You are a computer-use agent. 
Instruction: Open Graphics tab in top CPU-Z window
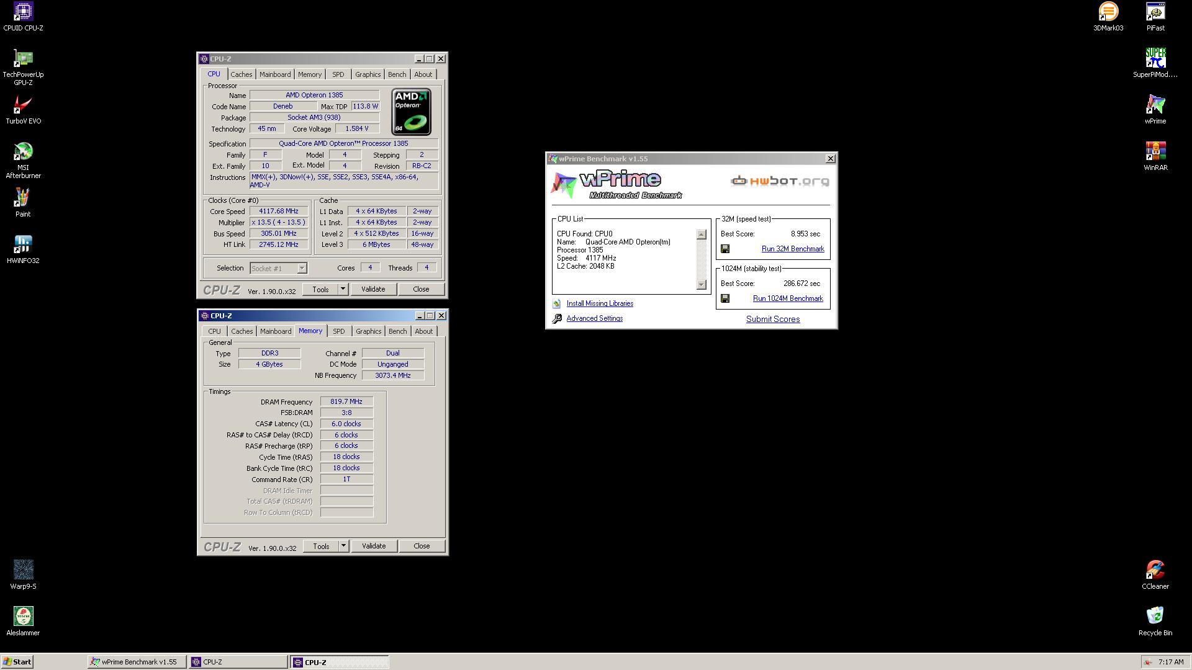(368, 74)
